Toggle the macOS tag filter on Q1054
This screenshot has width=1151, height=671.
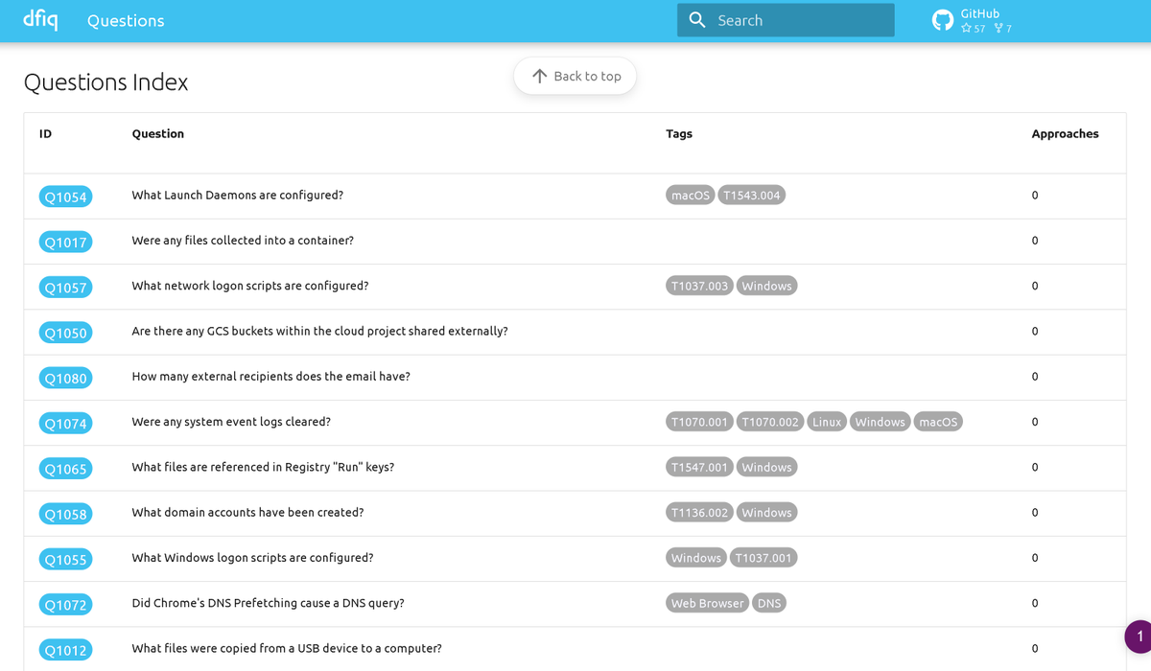690,194
